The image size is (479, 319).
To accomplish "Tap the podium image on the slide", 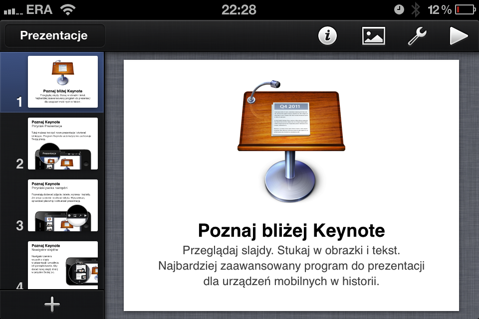I will click(291, 141).
